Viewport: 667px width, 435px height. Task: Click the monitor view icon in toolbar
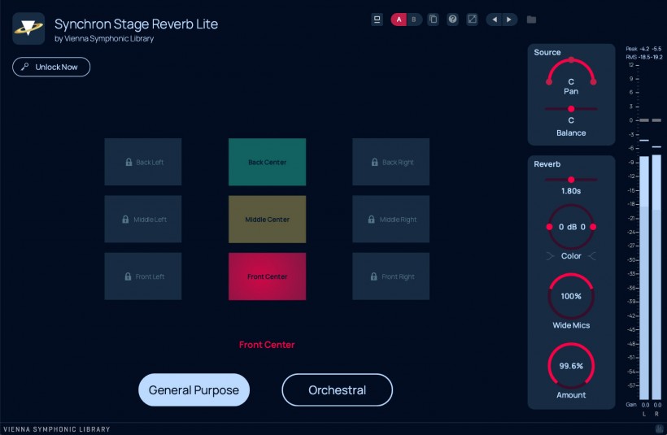tap(377, 20)
